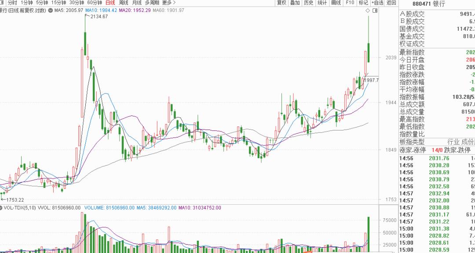Open the F10 company info button
475x253 pixels.
click(350, 3)
